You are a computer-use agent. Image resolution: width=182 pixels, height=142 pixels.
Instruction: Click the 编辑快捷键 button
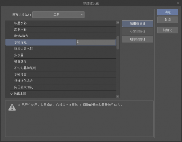138,24
